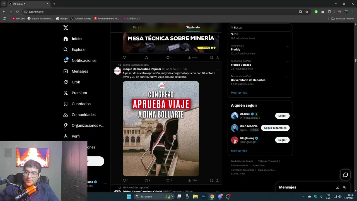Switch to the Siguiendo tab
357x201 pixels.
click(x=193, y=27)
